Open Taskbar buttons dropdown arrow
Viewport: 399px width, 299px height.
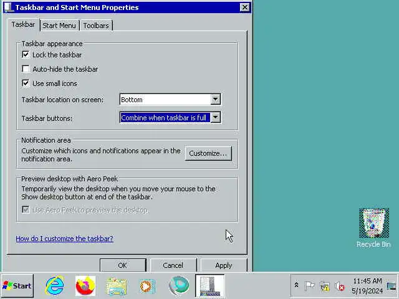point(215,118)
